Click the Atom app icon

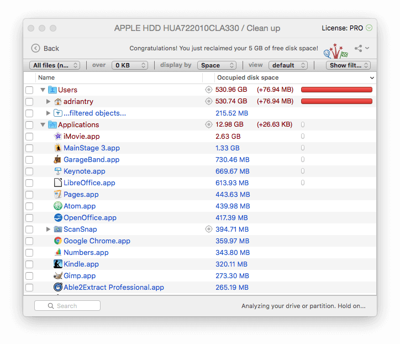point(58,206)
